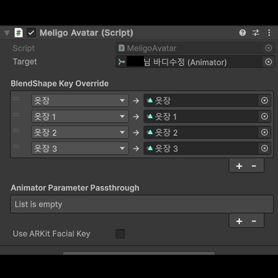Viewport: 278px width, 278px height.
Task: Remove a BlendShape Key Override entry
Action: coord(254,166)
